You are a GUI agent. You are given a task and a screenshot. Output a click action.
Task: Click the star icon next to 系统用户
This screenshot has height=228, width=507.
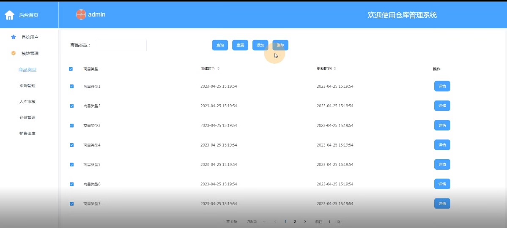(x=13, y=37)
